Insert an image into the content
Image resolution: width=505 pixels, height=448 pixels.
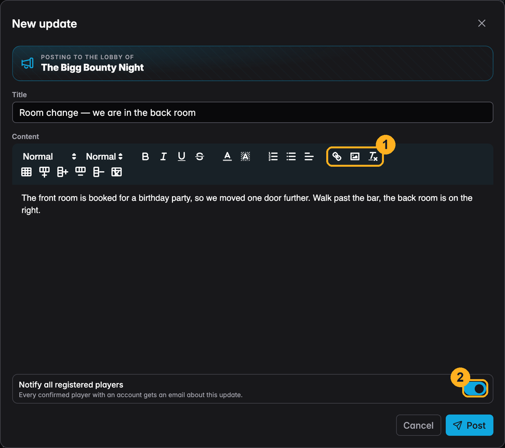coord(355,156)
